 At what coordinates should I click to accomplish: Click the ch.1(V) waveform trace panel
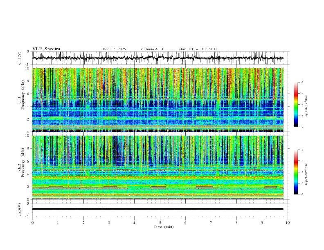[x=160, y=58]
